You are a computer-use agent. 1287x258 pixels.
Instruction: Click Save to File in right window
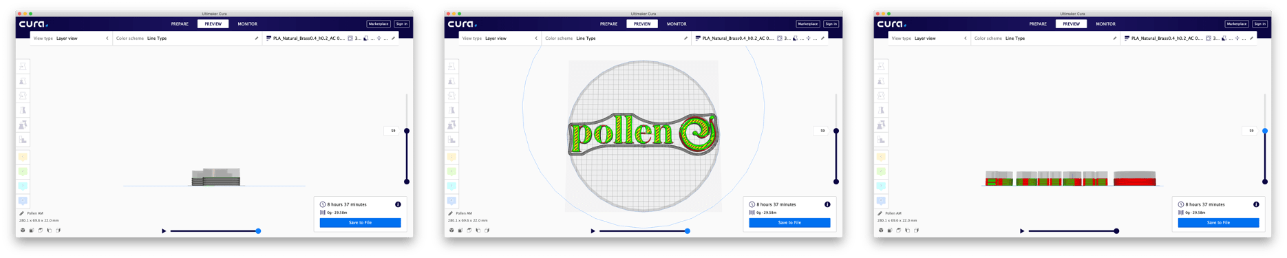1218,223
